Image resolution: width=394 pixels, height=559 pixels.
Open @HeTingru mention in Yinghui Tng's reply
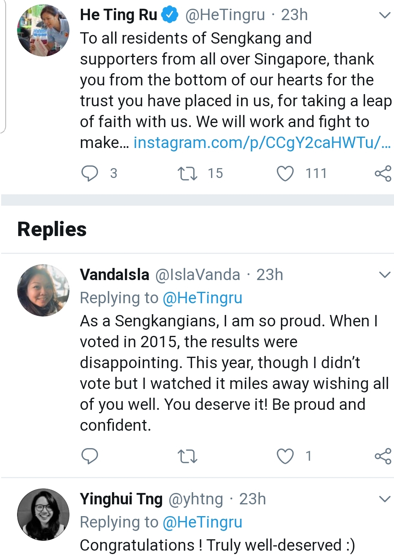(x=202, y=522)
